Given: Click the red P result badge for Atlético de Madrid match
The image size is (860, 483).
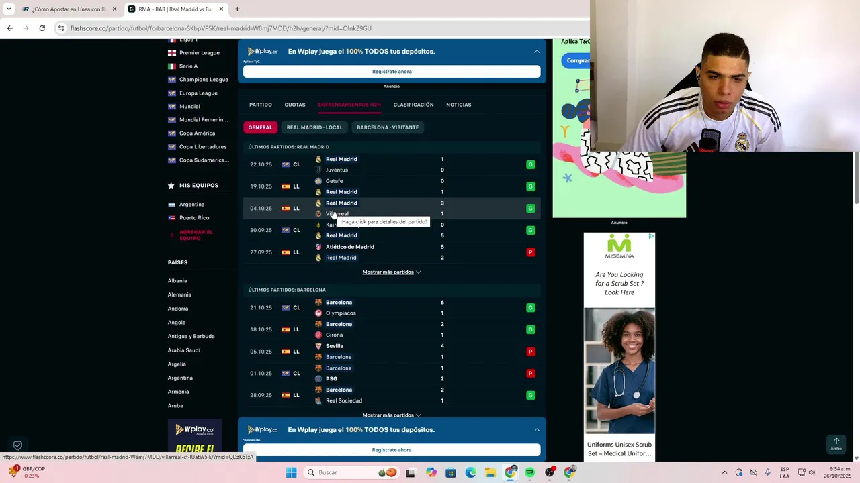Looking at the screenshot, I should (531, 252).
